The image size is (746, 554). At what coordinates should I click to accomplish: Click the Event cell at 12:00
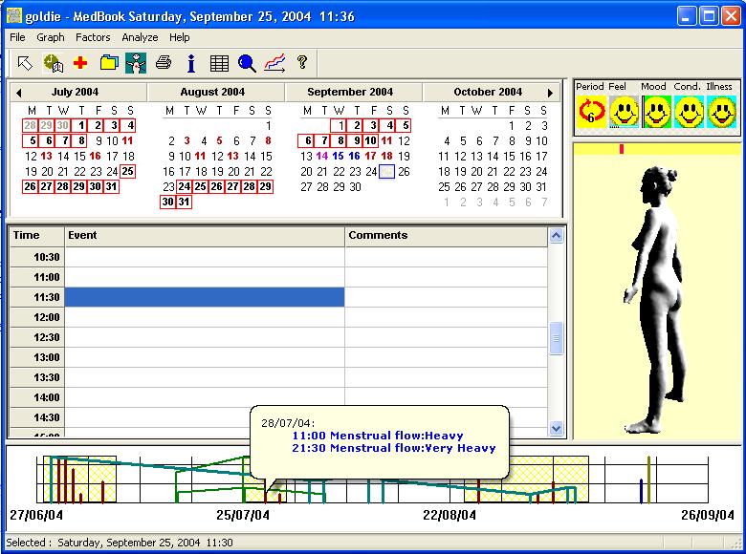click(205, 317)
